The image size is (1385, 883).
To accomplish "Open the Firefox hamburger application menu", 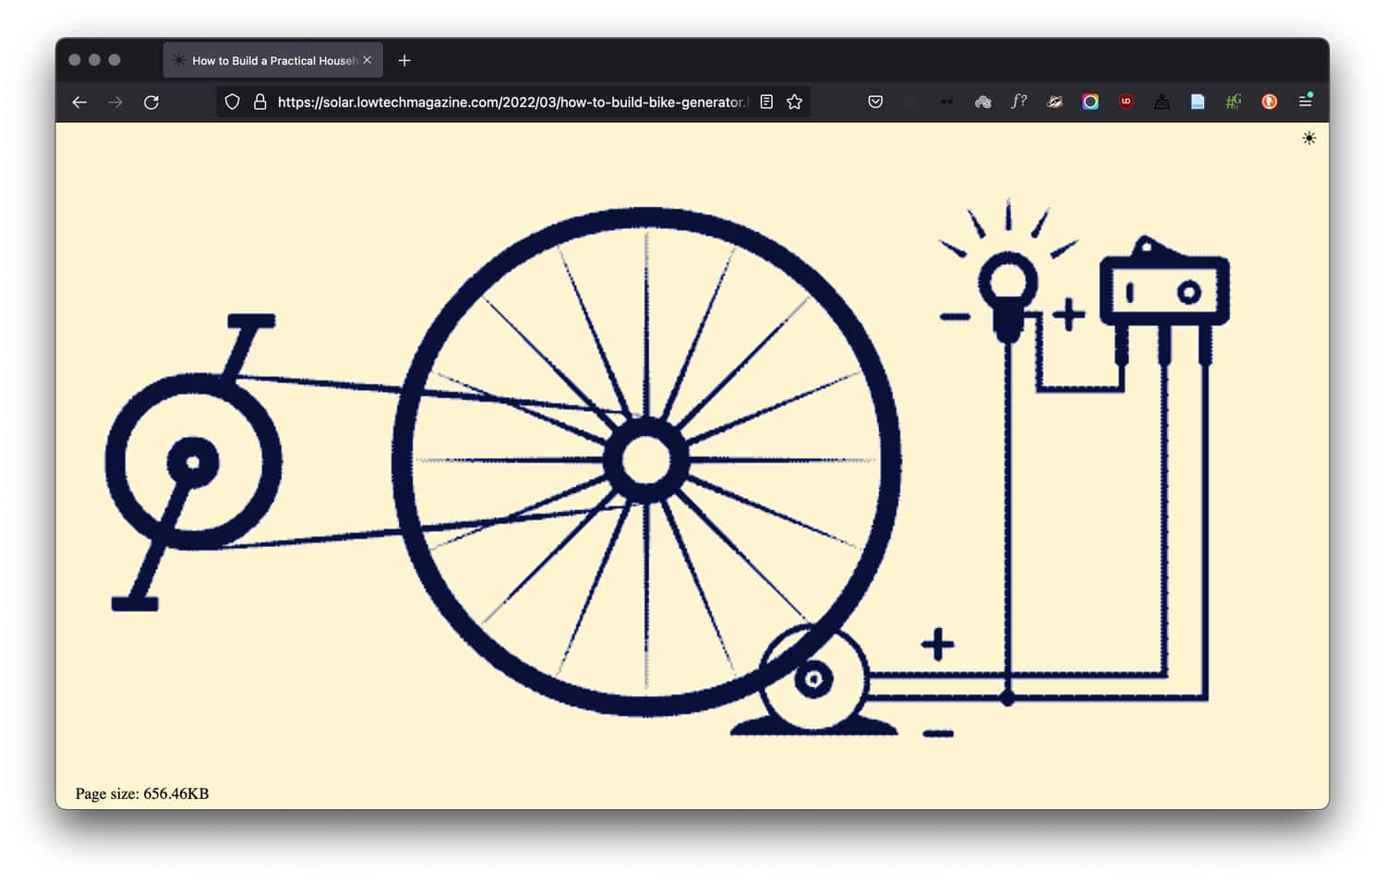I will 1306,103.
